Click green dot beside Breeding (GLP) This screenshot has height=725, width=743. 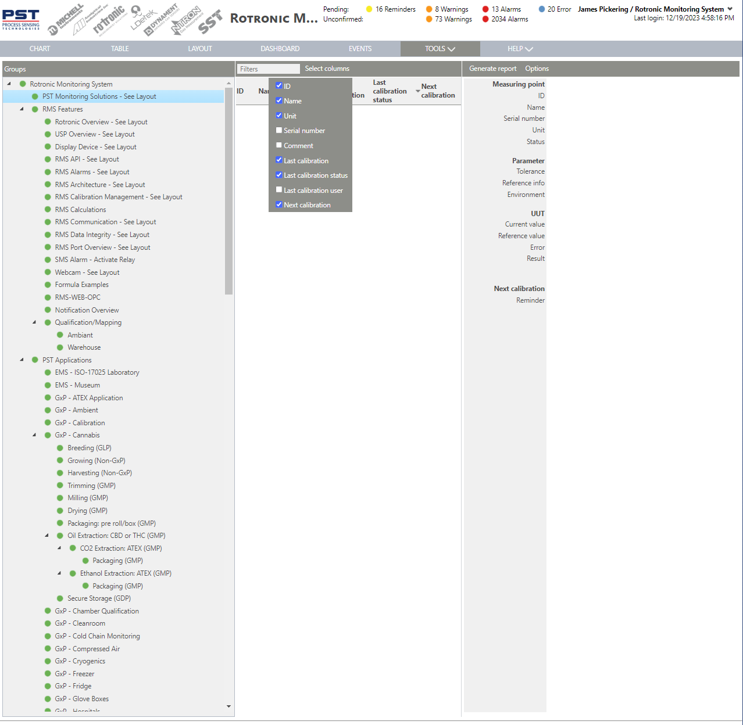click(x=60, y=448)
